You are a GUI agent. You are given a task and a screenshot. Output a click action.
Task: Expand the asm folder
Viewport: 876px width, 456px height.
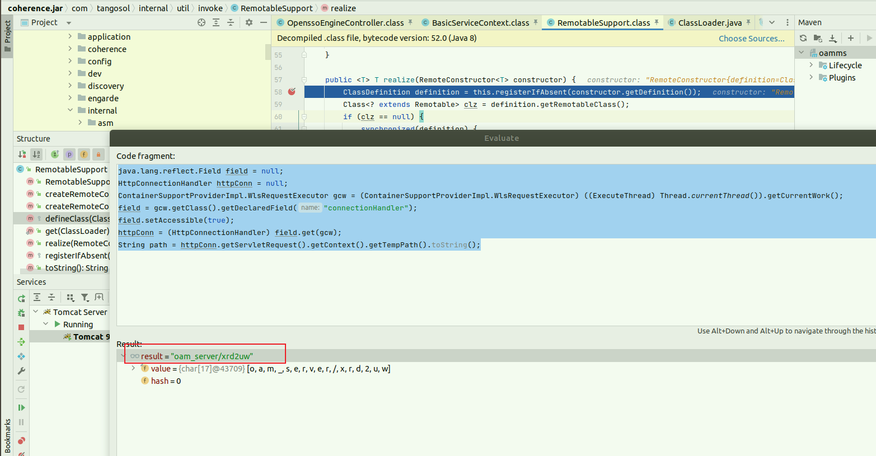pyautogui.click(x=80, y=123)
